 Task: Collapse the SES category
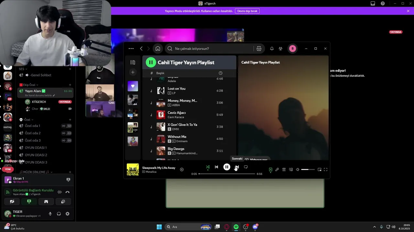click(x=23, y=69)
